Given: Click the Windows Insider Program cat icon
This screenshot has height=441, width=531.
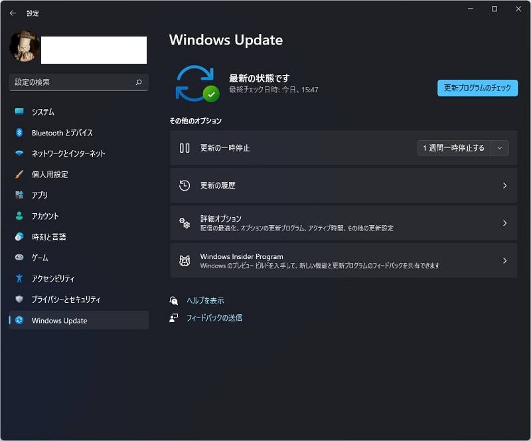Looking at the screenshot, I should 185,260.
